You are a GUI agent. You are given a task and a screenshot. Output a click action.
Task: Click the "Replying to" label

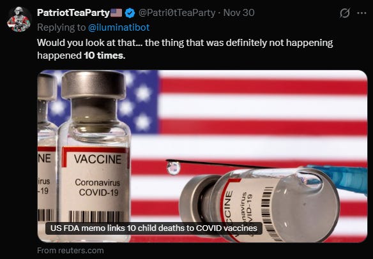61,27
